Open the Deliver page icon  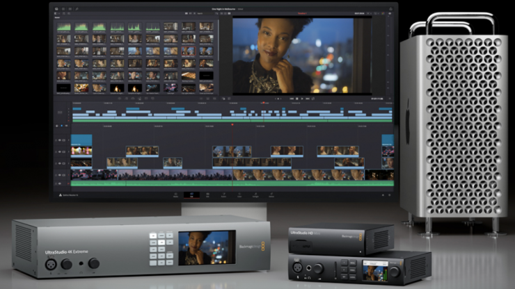(271, 196)
